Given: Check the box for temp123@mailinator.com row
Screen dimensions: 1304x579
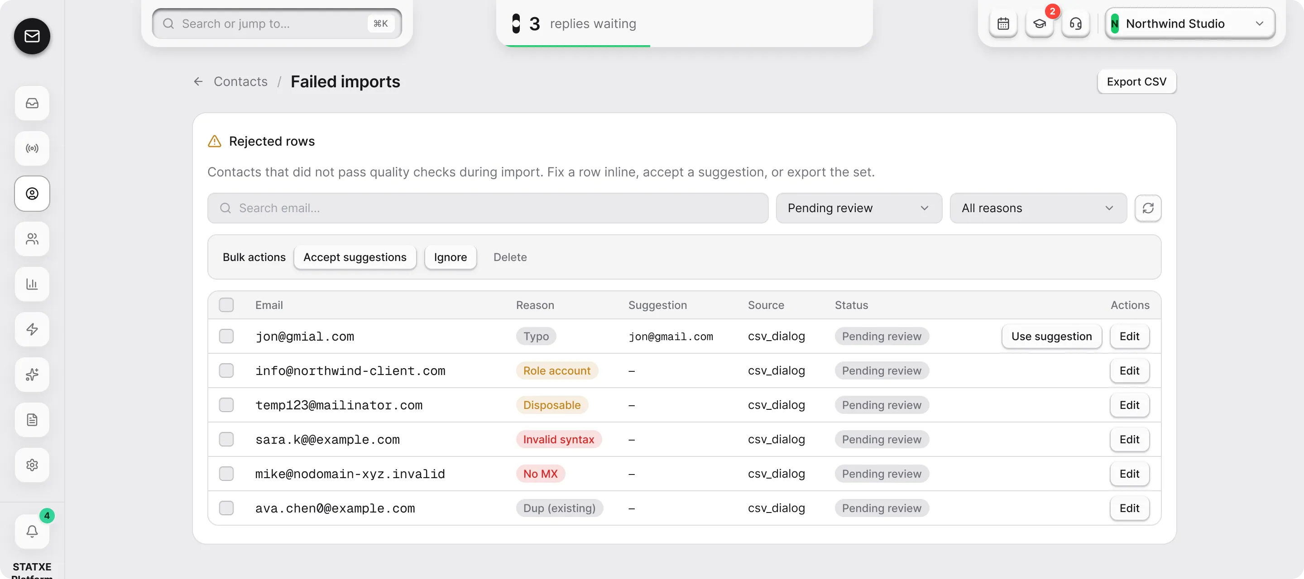Looking at the screenshot, I should 226,405.
